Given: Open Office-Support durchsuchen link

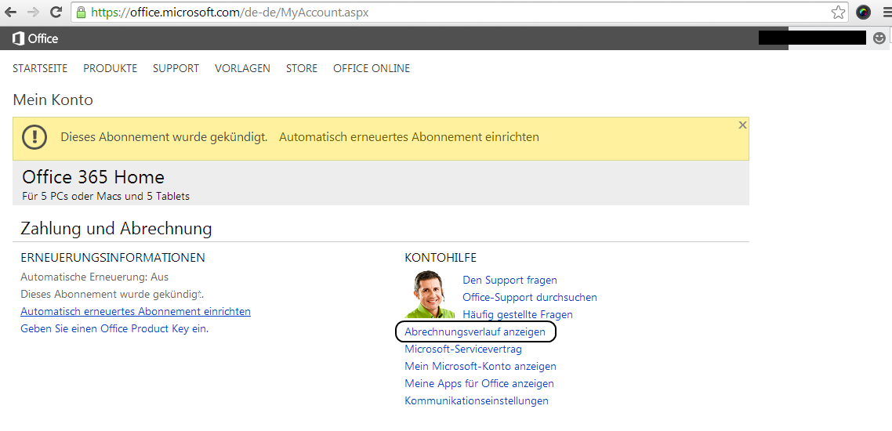Looking at the screenshot, I should 530,297.
